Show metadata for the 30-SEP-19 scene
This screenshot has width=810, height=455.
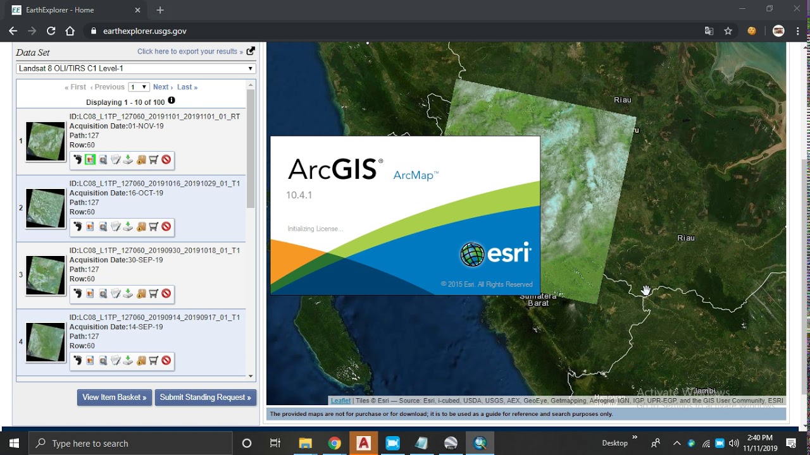pos(115,294)
